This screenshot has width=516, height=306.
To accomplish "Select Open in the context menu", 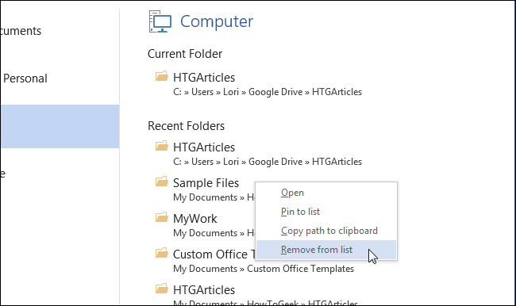I will [326, 193].
